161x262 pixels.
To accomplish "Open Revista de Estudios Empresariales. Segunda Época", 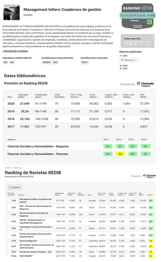I will [x=36, y=235].
